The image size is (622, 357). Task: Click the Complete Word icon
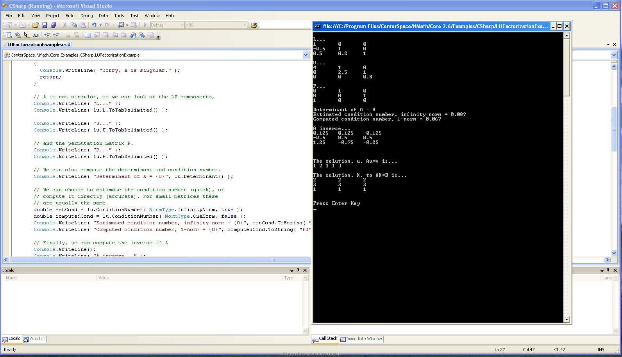36,35
